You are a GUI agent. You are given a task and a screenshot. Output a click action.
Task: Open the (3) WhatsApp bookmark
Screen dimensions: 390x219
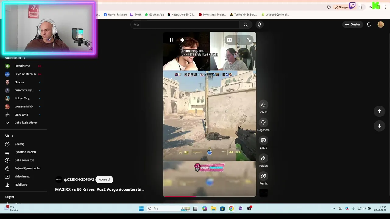(154, 14)
